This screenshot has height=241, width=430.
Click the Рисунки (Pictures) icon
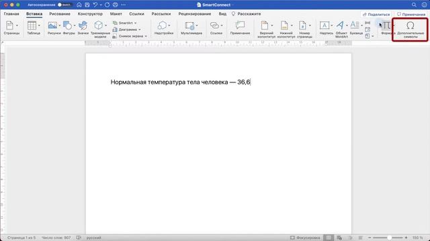[x=52, y=25]
